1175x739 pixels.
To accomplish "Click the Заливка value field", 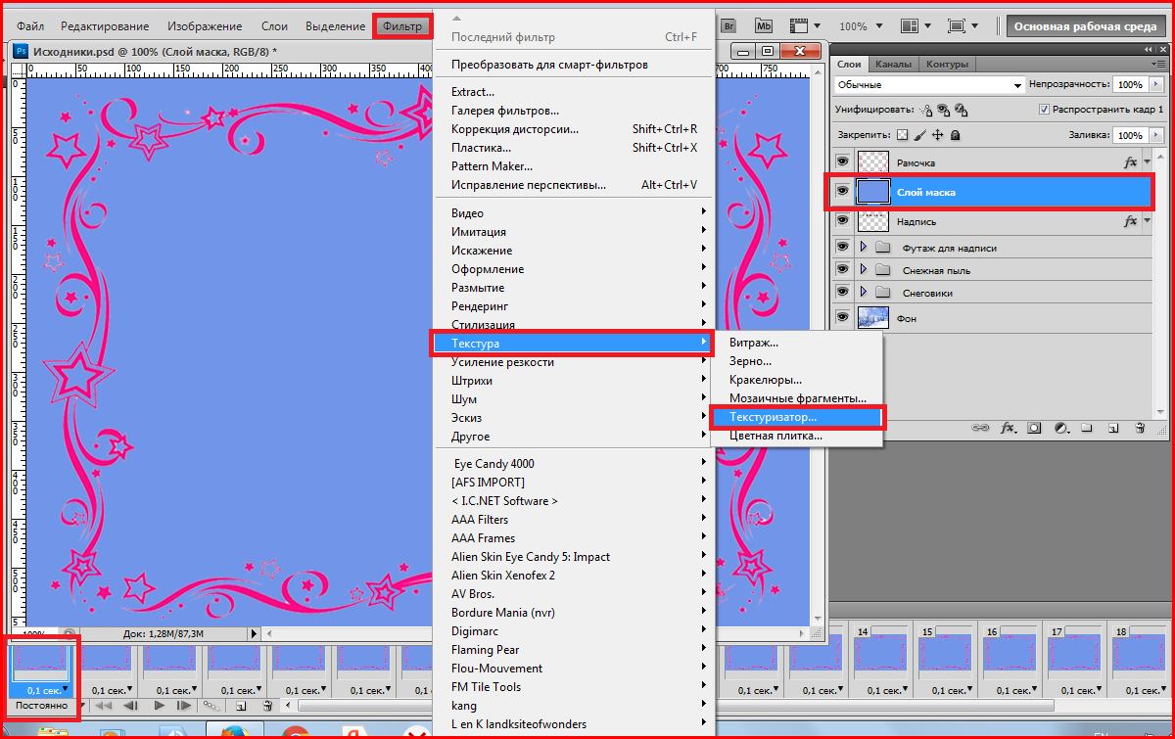I will coord(1130,135).
